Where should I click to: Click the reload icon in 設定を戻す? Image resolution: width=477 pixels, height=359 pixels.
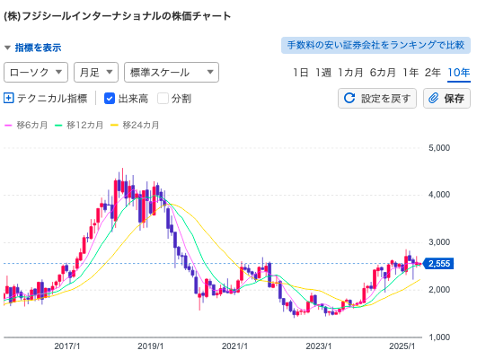click(x=349, y=98)
